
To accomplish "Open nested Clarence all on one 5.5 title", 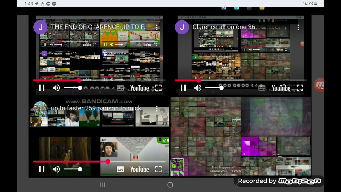I will click(63, 53).
